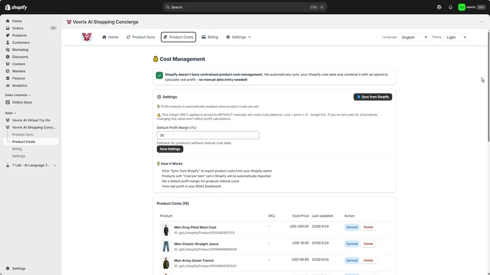Click the Analytics chart icon in sidebar

coord(7,86)
